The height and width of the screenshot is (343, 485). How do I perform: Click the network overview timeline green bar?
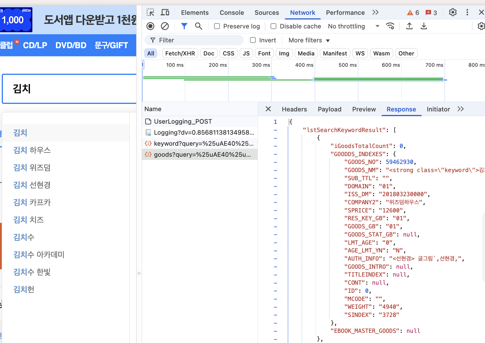click(378, 79)
